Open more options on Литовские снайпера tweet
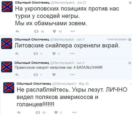 (x=72, y=54)
